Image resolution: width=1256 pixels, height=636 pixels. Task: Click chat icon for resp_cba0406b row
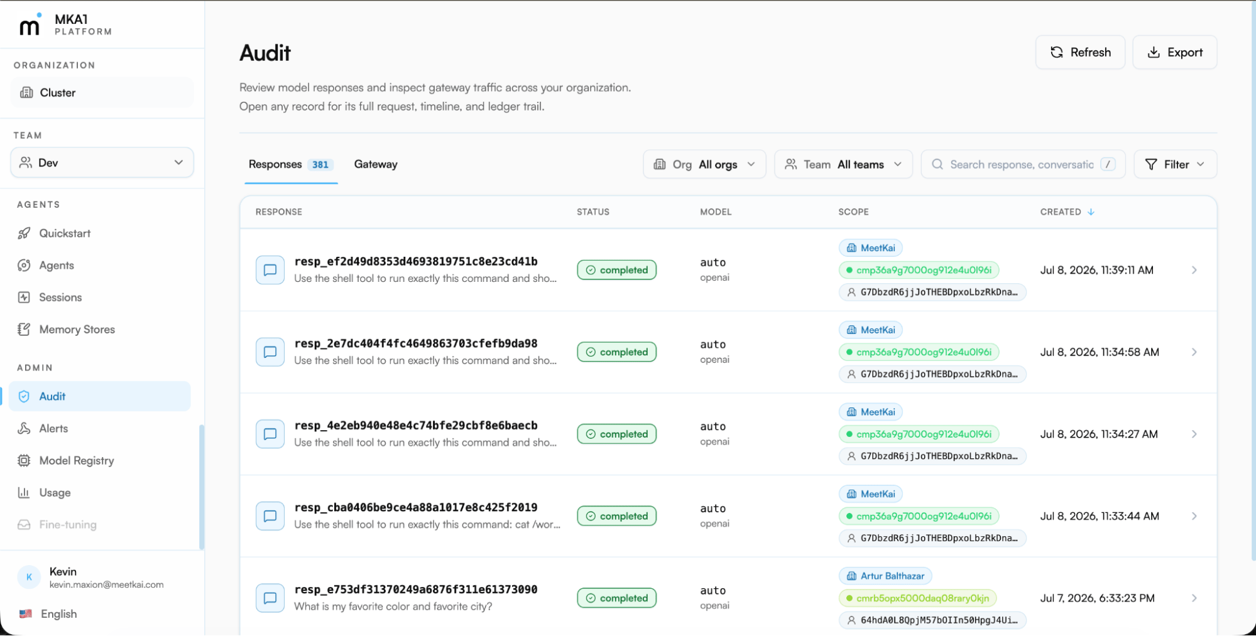click(x=270, y=516)
